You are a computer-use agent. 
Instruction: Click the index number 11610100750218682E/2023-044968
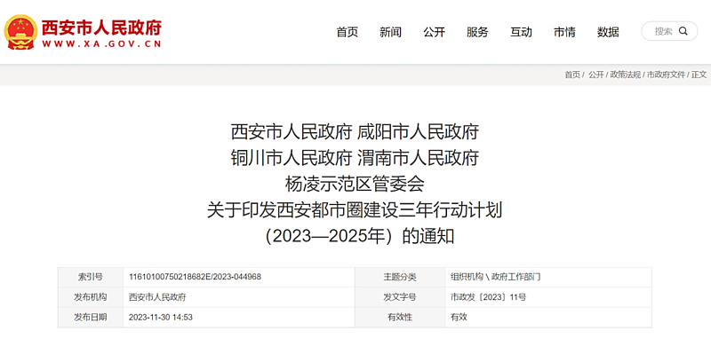pos(195,277)
